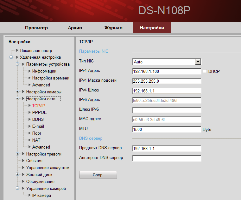Image resolution: width=241 pixels, height=200 pixels.
Task: Click the arrow icon beside IP камера
Action: click(x=29, y=195)
